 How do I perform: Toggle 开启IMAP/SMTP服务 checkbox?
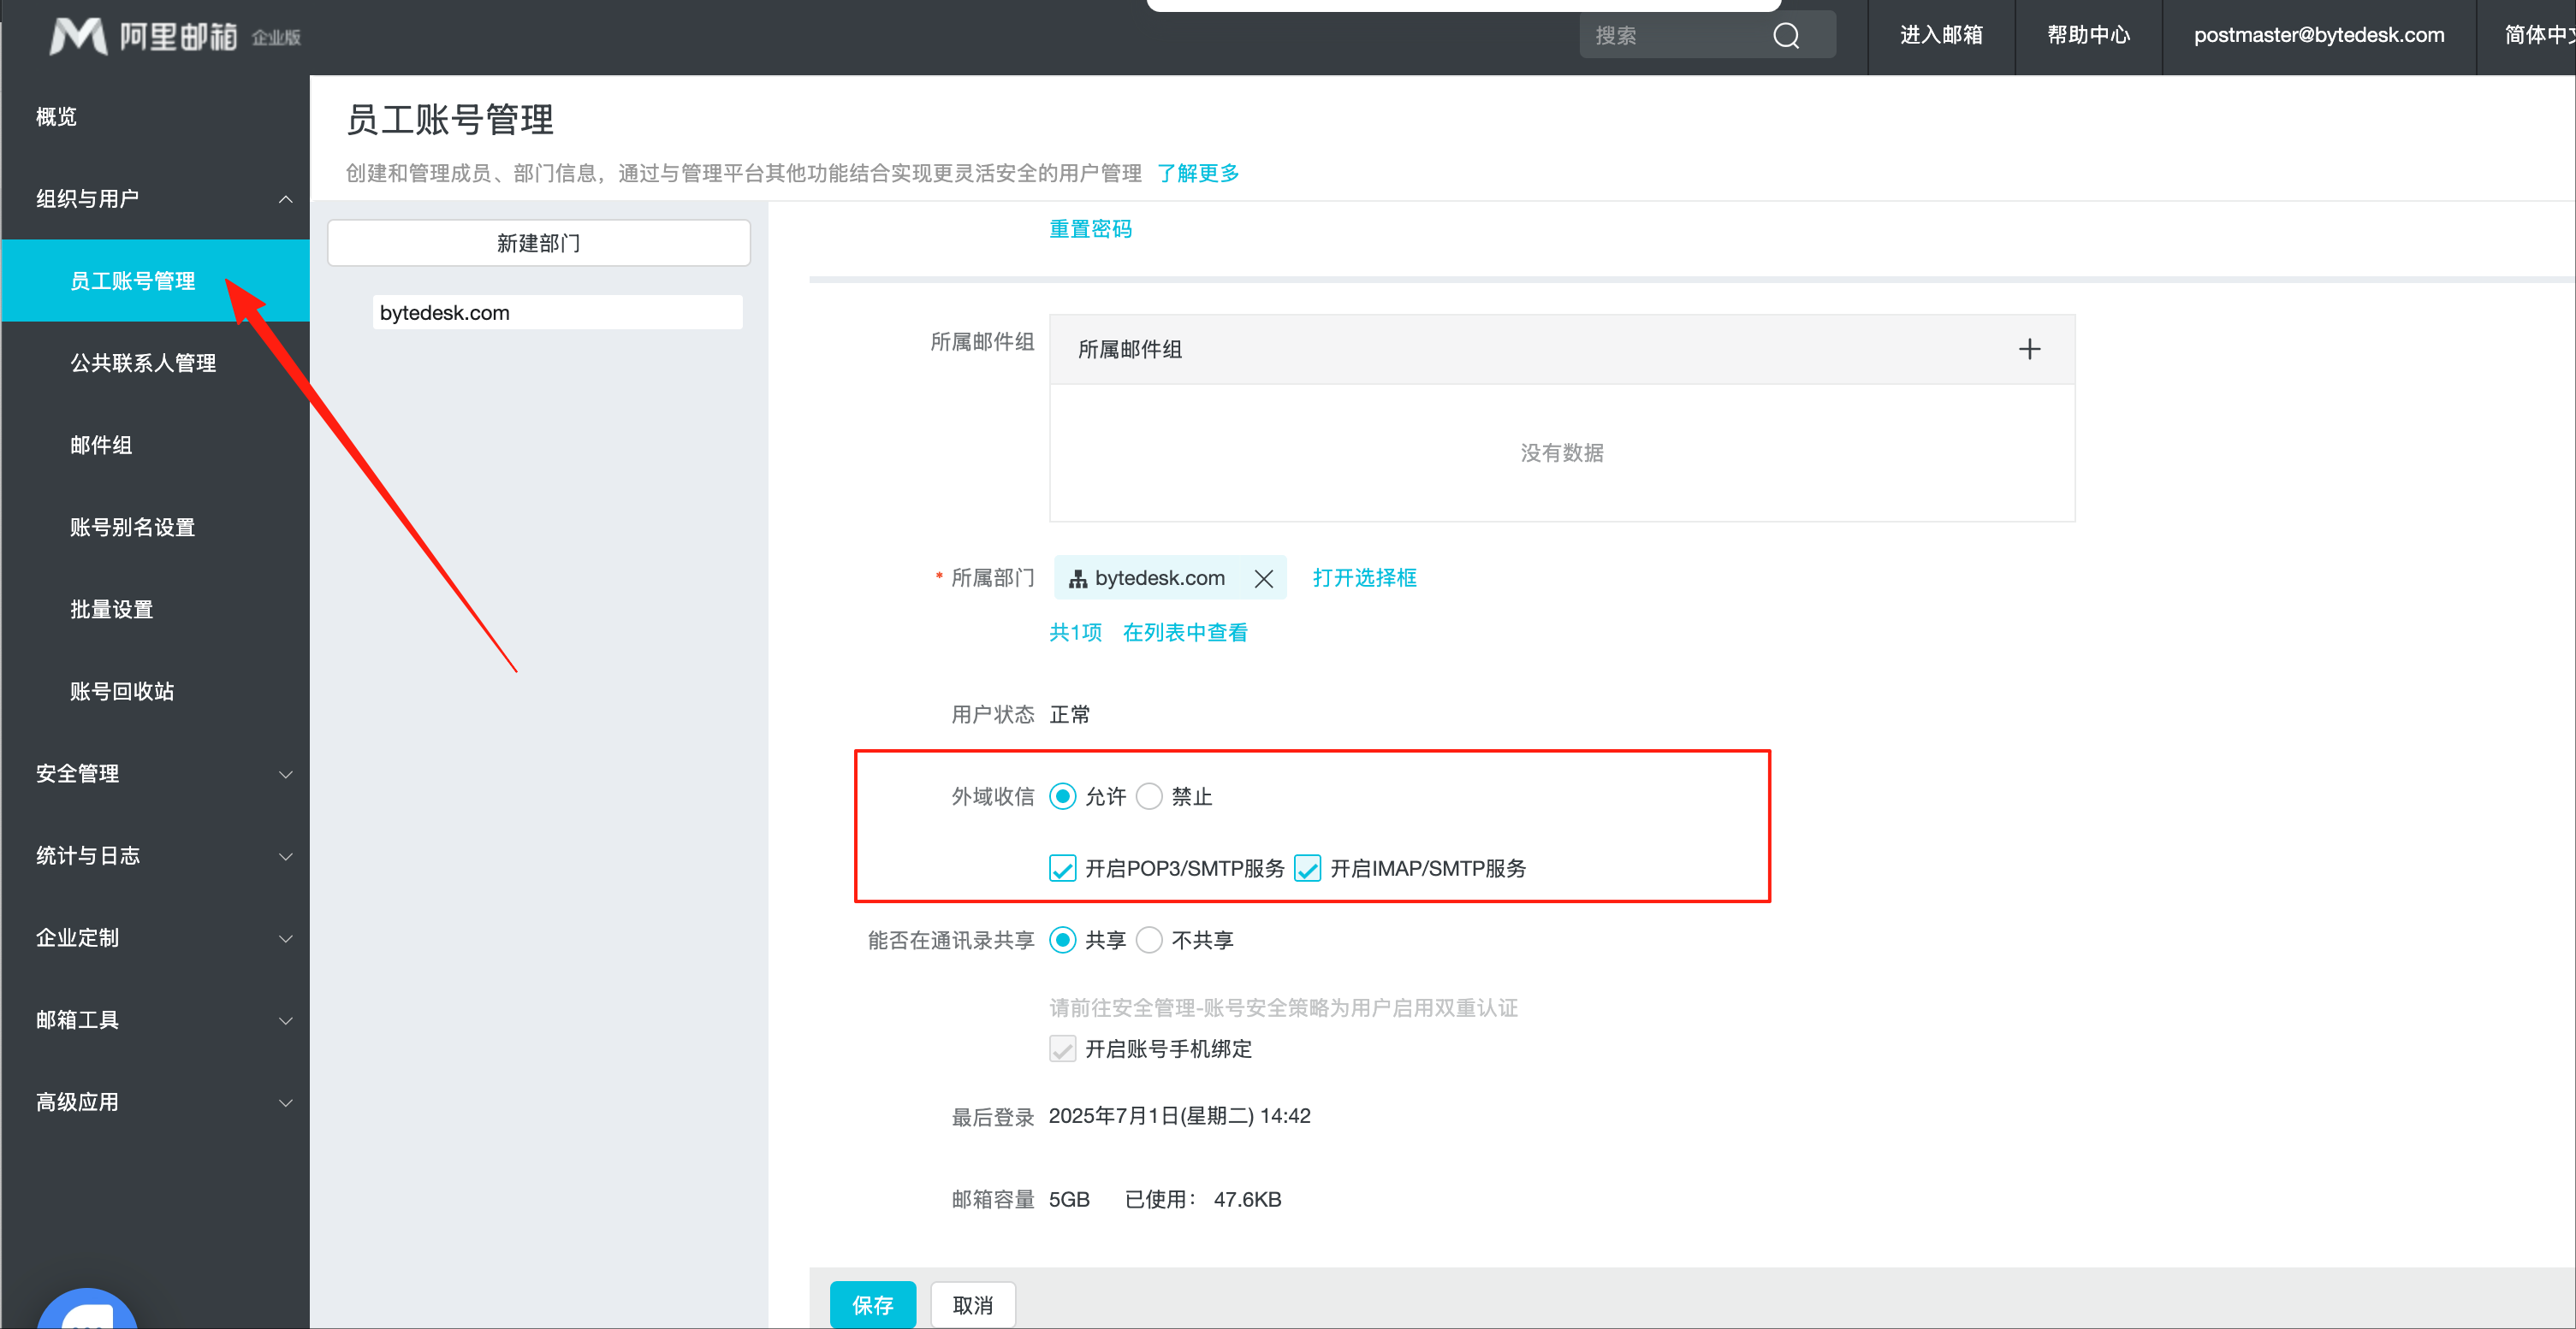tap(1307, 868)
